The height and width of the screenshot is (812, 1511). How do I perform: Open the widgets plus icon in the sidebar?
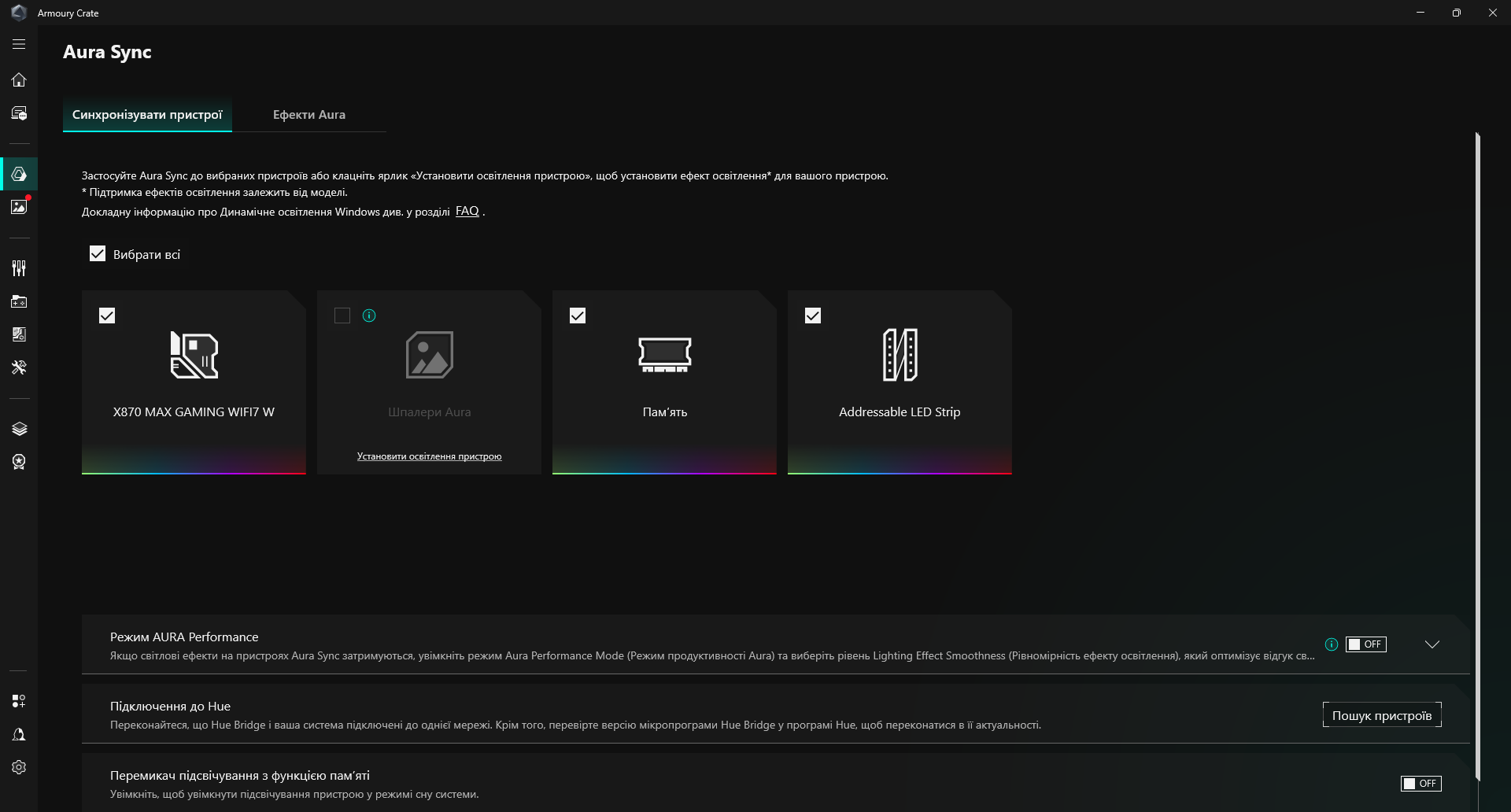(19, 701)
